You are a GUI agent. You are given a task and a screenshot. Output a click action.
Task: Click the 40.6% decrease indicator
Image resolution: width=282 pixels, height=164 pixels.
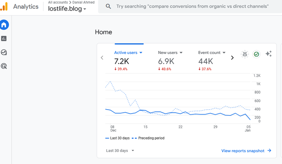tap(164, 69)
